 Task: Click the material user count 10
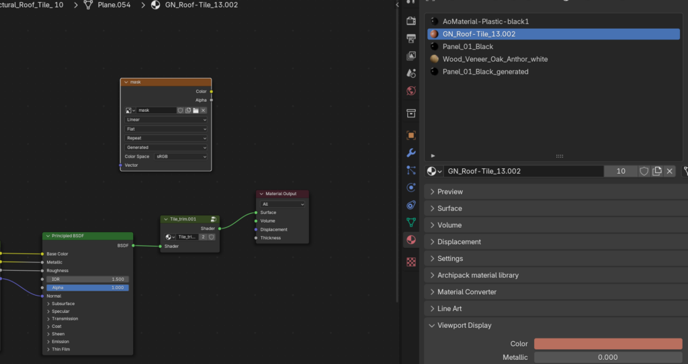[x=621, y=171]
